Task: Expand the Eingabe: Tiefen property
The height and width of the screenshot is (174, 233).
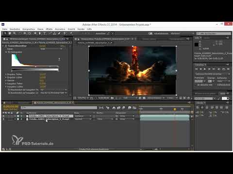Action: click(x=6, y=74)
